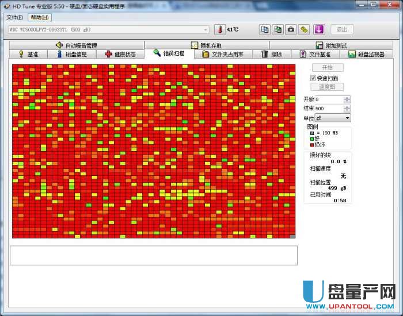The height and width of the screenshot is (316, 403).
Task: Click the purple down-arrow minimize-to-tray icon
Action: click(x=320, y=29)
